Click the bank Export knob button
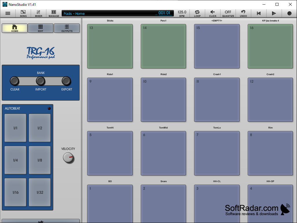 click(66, 81)
